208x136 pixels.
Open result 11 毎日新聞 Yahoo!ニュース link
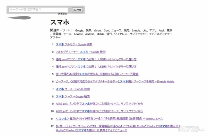point(109,119)
